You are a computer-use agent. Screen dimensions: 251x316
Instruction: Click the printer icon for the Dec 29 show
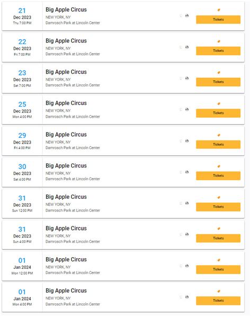coord(187,141)
